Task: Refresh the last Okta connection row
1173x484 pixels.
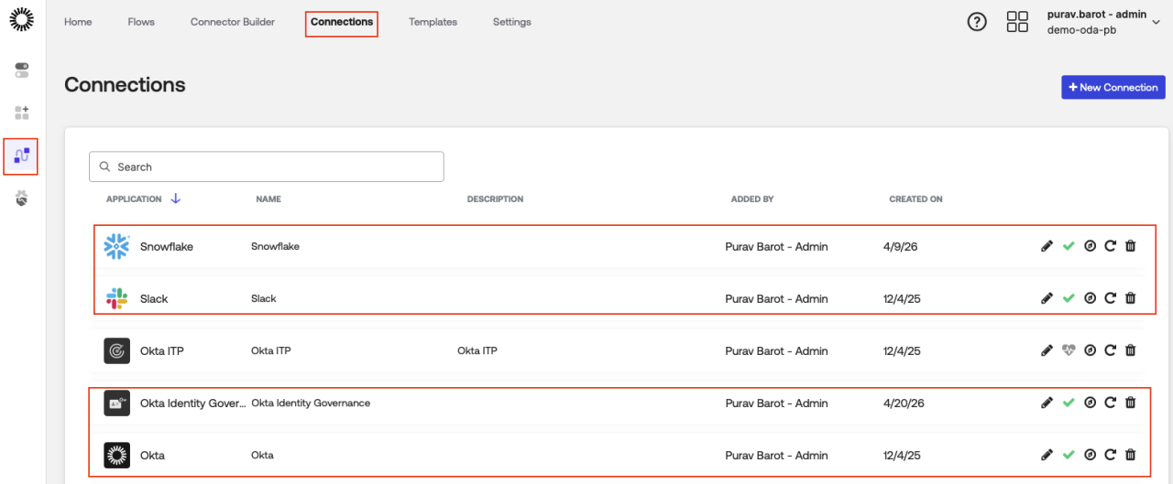Action: coord(1110,455)
